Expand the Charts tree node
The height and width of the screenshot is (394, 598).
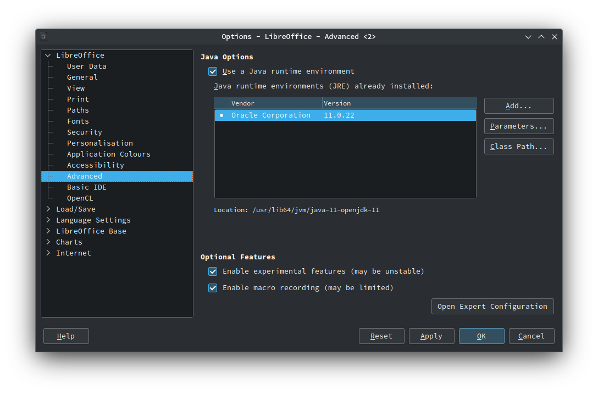(x=48, y=242)
